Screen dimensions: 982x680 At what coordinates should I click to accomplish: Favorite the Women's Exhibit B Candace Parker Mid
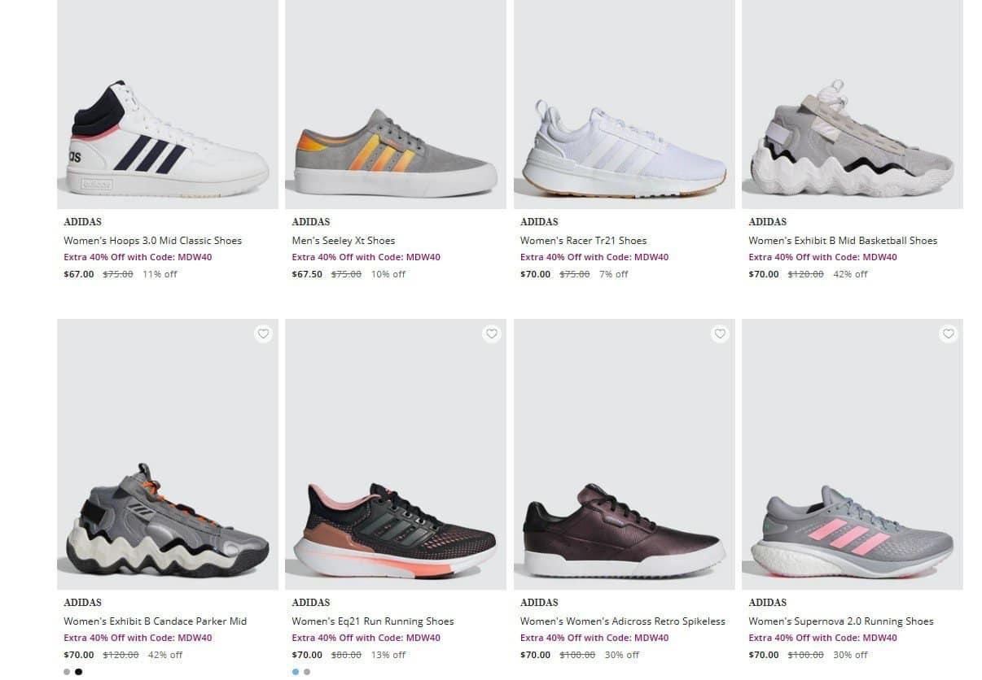pyautogui.click(x=263, y=333)
